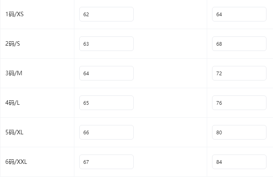Click blank cell space right of the 67 field
Image resolution: width=273 pixels, height=180 pixels.
171,162
